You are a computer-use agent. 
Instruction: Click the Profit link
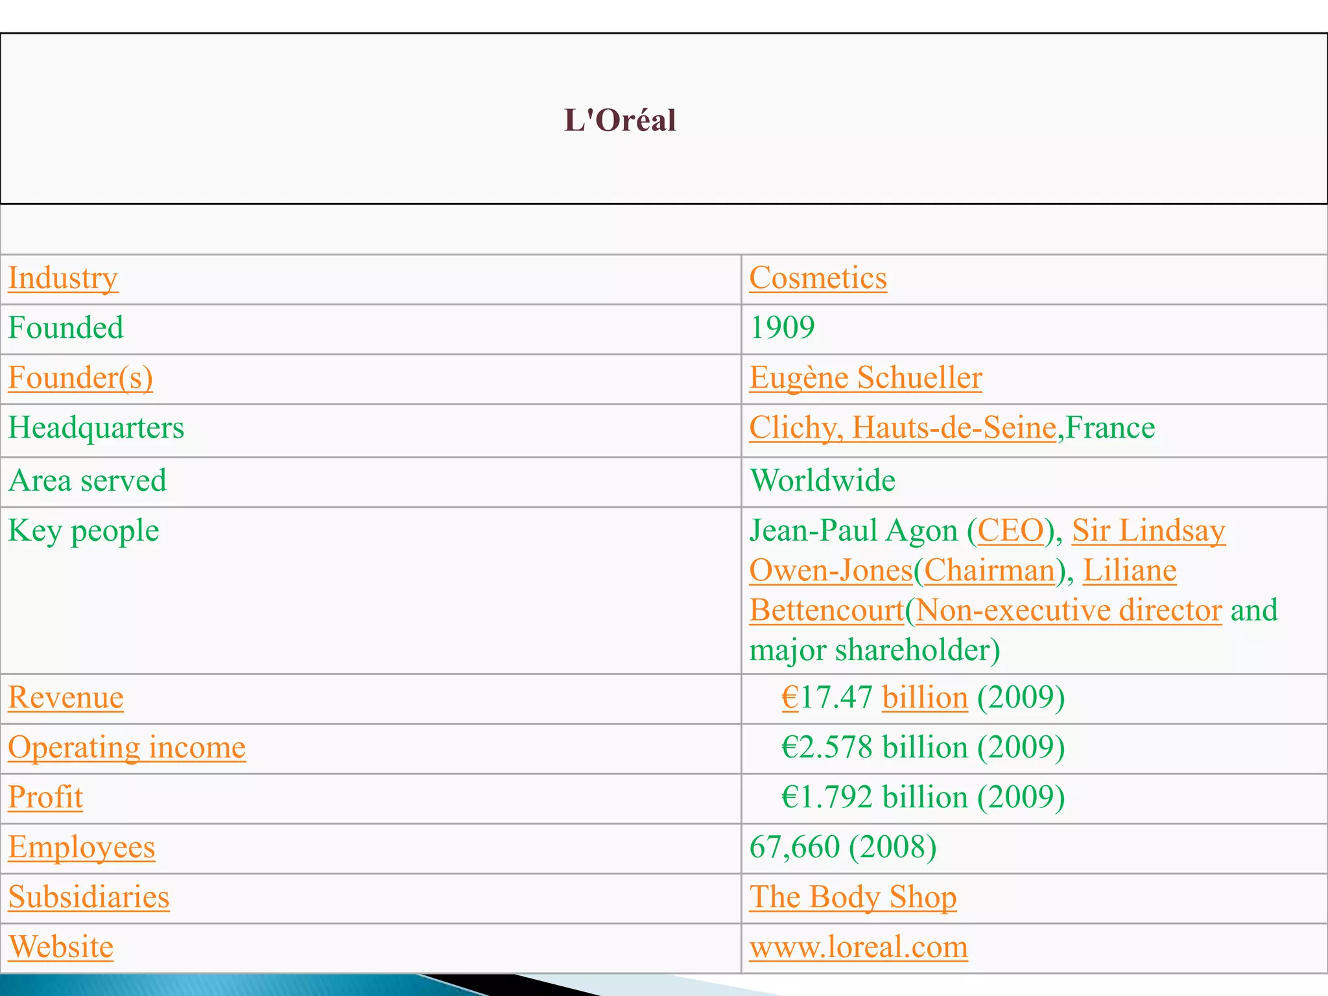(45, 798)
